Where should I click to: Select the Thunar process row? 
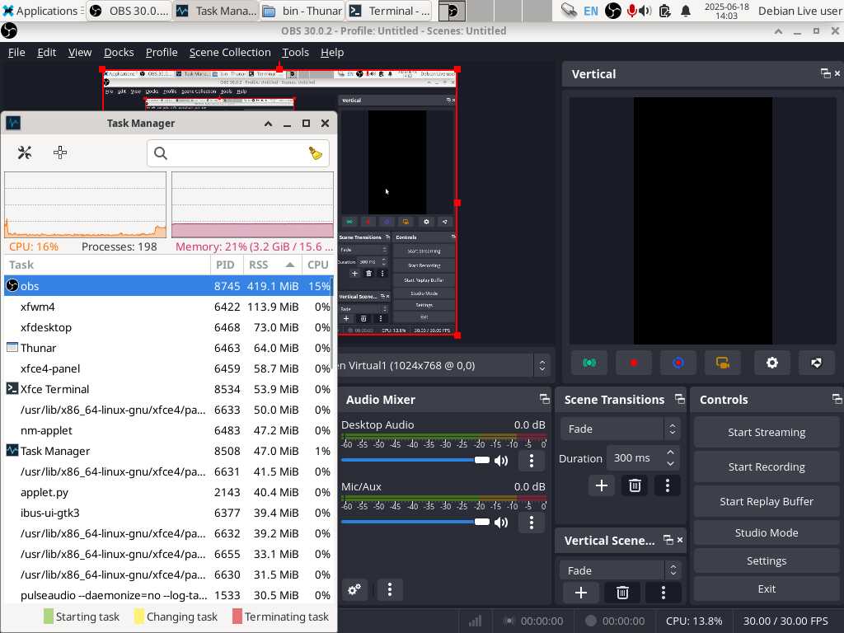tap(168, 349)
